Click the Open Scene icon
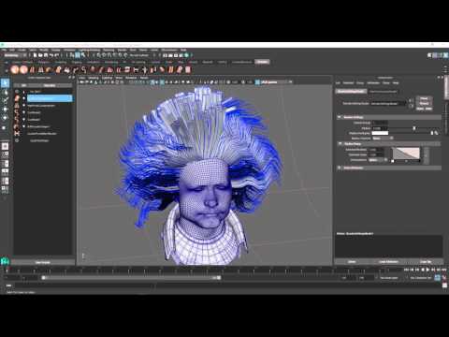 40,55
